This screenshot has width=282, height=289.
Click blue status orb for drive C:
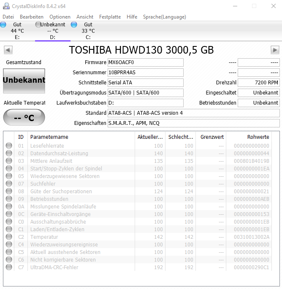(74, 24)
